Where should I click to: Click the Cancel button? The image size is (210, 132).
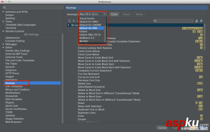click(x=162, y=128)
